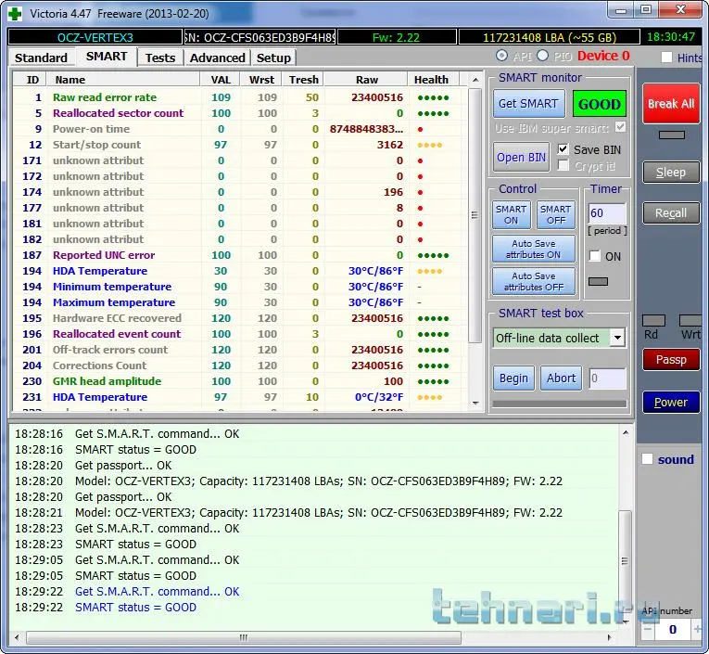Select the Power-on time row
This screenshot has height=654, width=709.
point(238,129)
